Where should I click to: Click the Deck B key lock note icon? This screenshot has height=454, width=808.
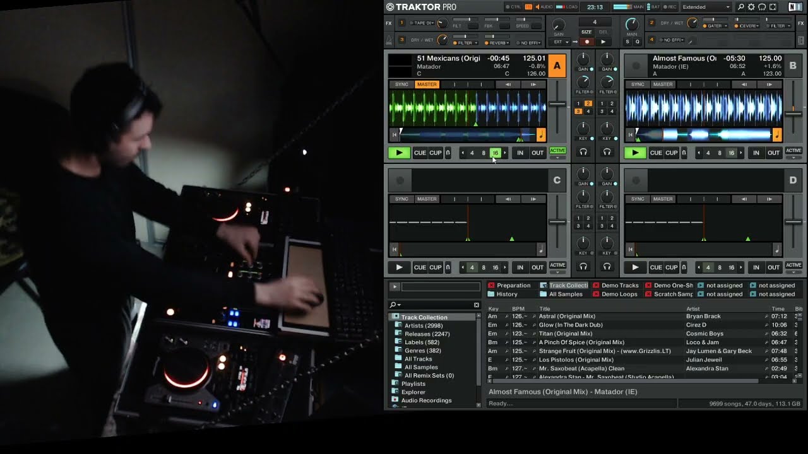pyautogui.click(x=777, y=135)
